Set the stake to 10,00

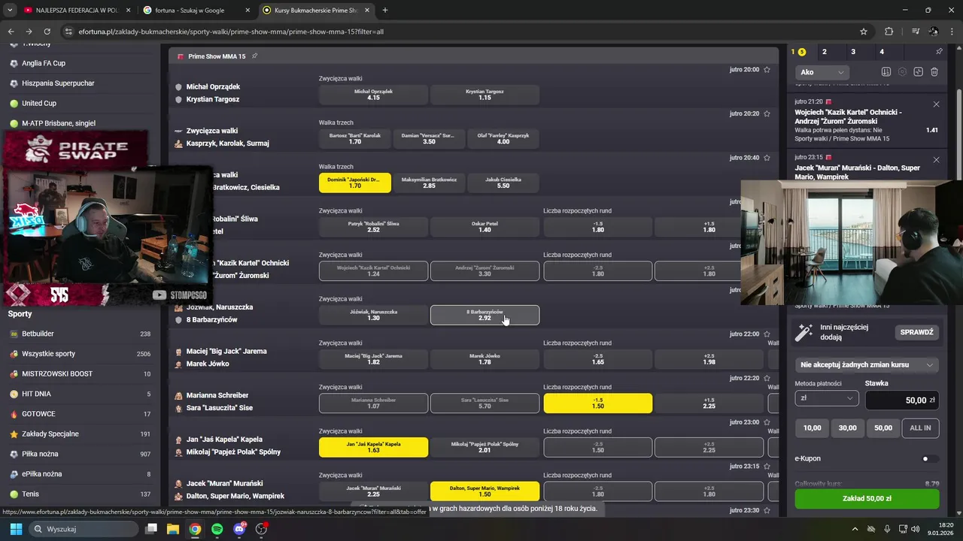pyautogui.click(x=812, y=428)
